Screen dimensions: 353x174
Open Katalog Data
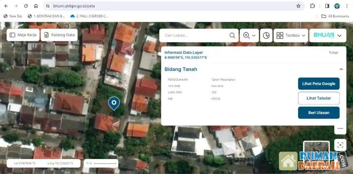59,35
